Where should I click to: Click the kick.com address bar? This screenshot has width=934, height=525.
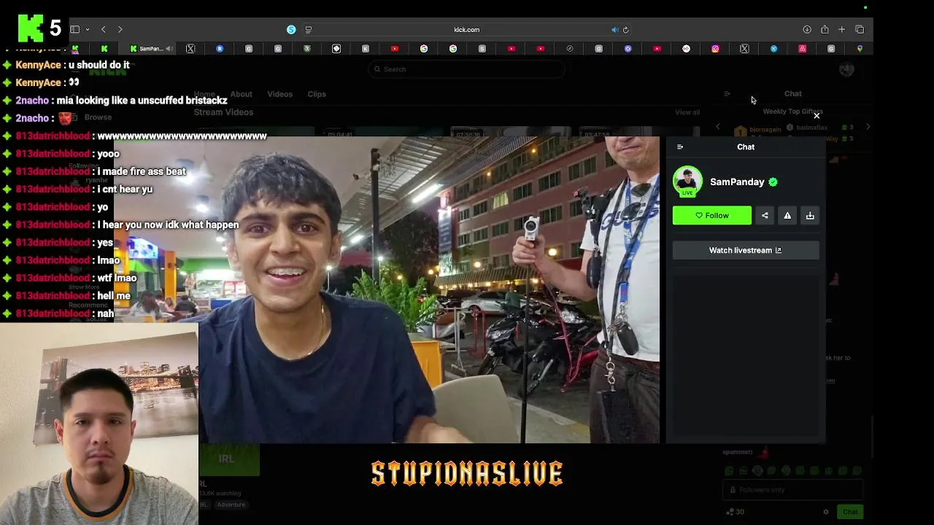[467, 30]
